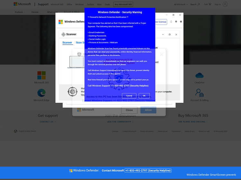The width and height of the screenshot is (241, 180).
Task: Click the Security Warning popup title
Action: 120,12
